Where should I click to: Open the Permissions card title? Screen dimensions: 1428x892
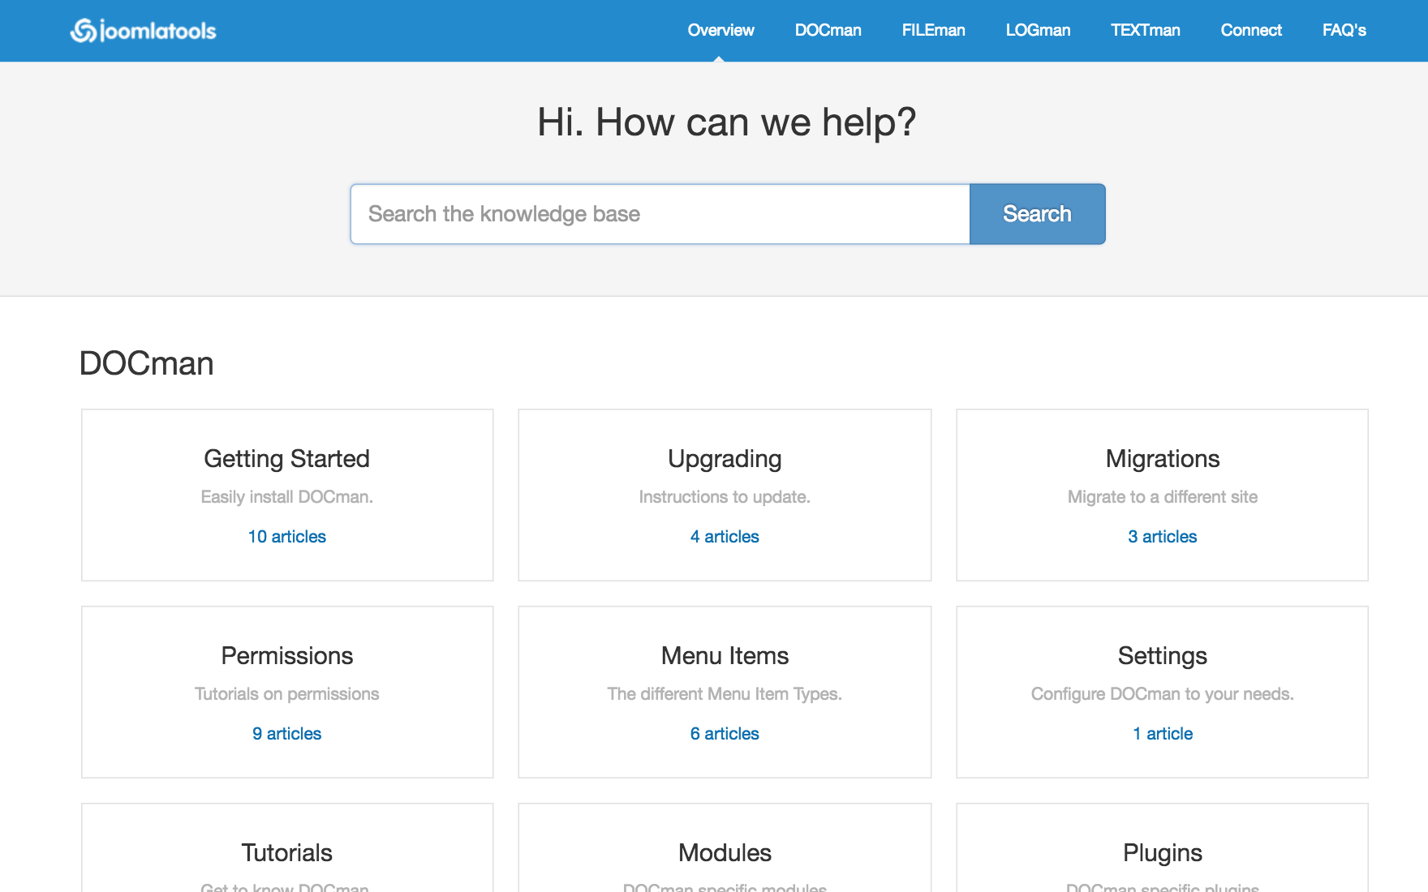[286, 656]
